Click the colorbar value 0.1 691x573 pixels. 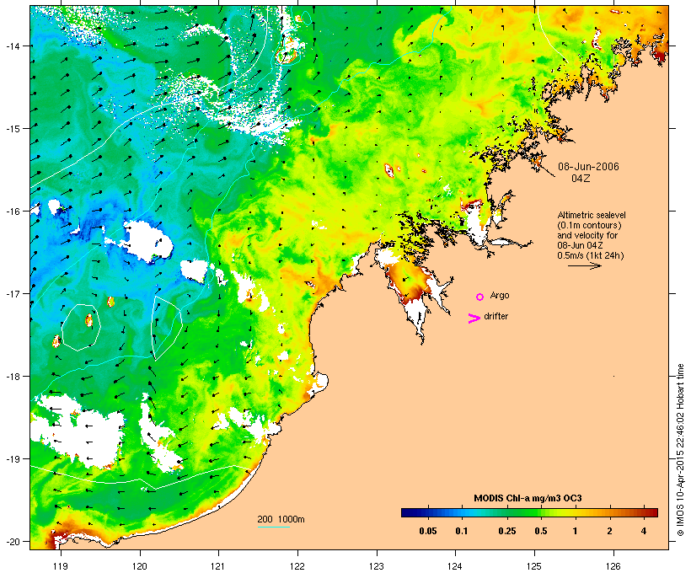pyautogui.click(x=462, y=531)
